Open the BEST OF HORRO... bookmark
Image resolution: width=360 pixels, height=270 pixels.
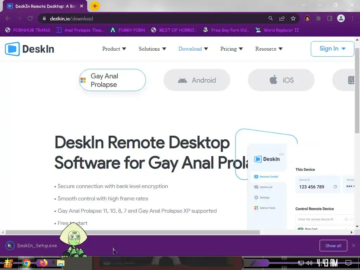174,30
